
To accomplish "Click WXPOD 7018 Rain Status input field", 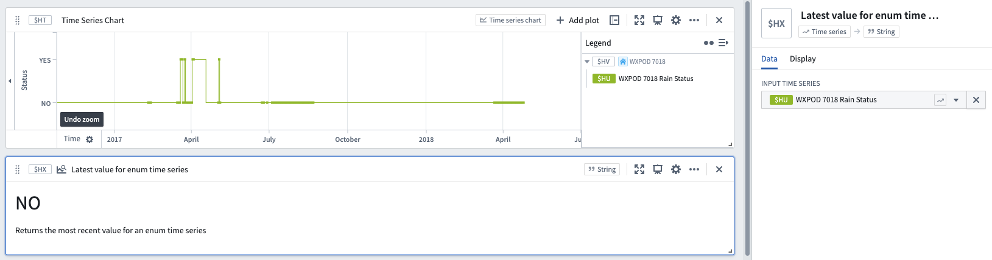I will (x=864, y=100).
